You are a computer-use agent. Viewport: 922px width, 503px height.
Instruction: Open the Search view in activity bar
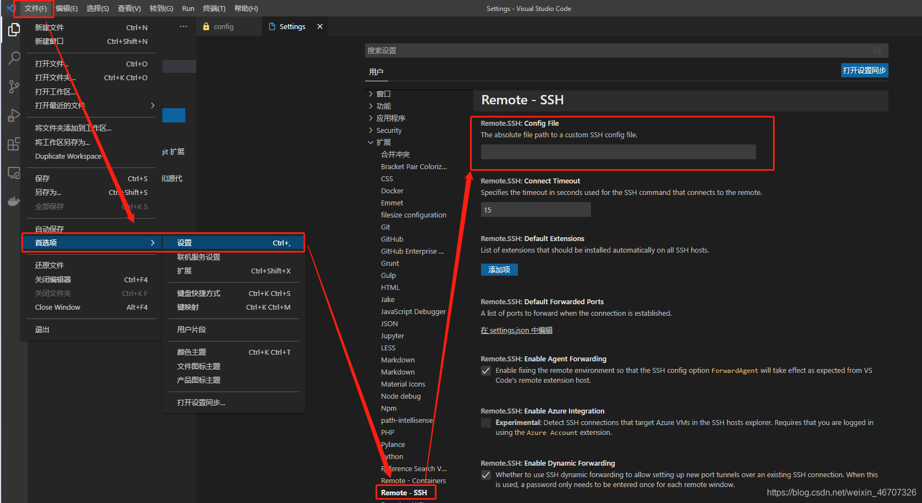[x=14, y=58]
